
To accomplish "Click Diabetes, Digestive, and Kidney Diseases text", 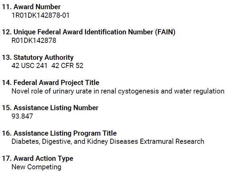I will coord(75,142).
